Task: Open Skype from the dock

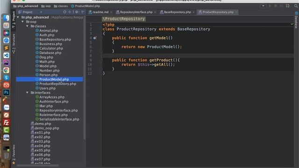Action: click(6, 78)
